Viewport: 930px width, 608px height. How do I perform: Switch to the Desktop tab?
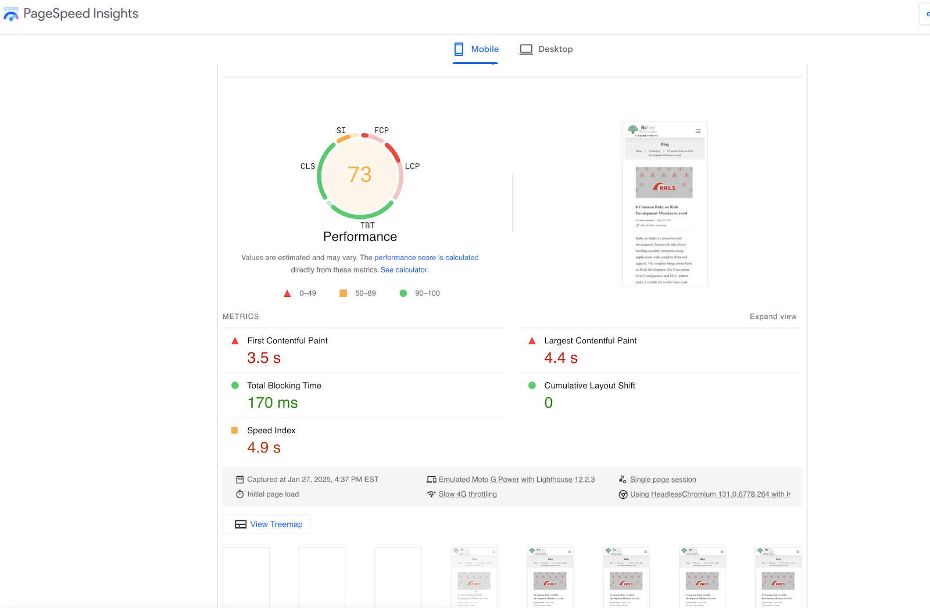click(x=546, y=49)
